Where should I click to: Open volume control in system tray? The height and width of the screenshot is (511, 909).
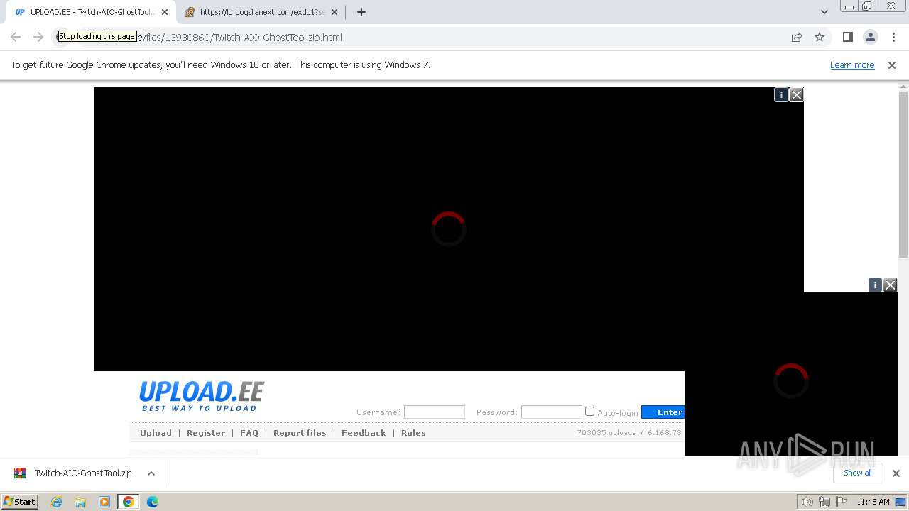pyautogui.click(x=807, y=502)
